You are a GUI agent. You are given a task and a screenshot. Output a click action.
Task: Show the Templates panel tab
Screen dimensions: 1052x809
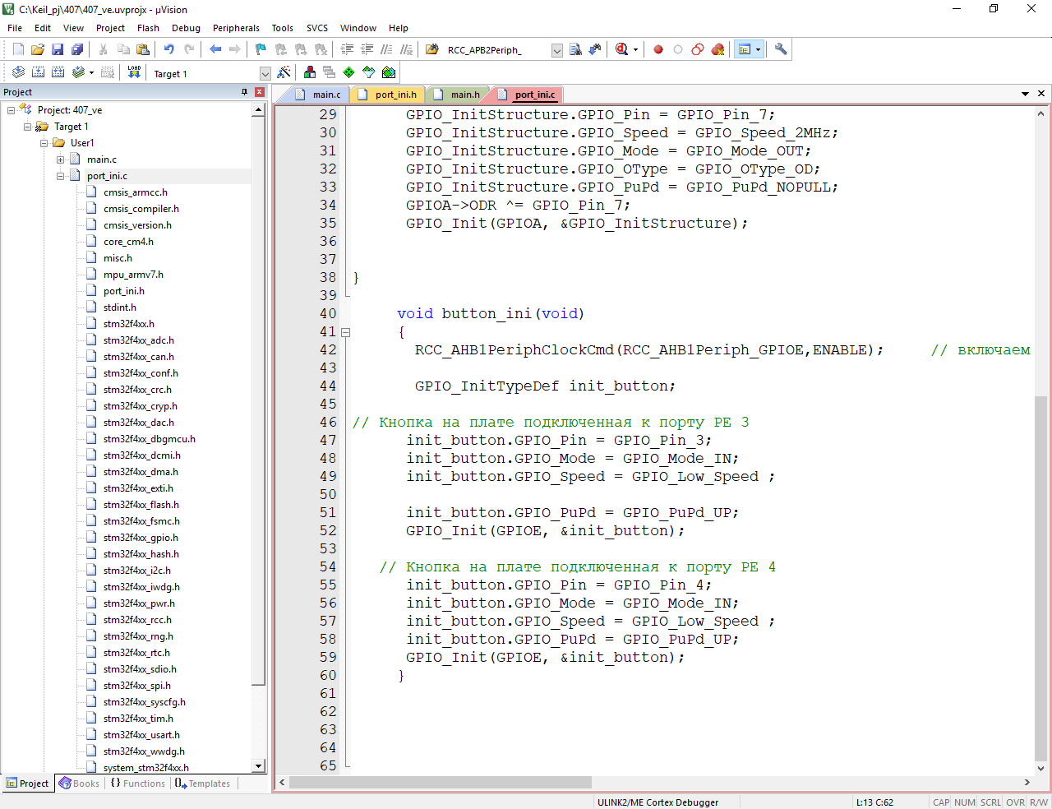[203, 784]
